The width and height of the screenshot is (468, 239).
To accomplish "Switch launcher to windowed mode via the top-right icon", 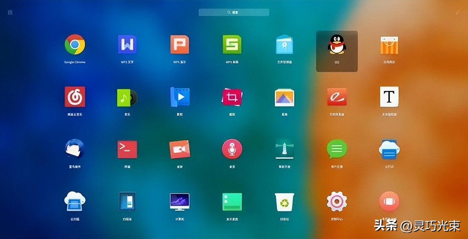I will click(x=458, y=12).
